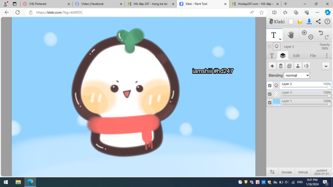The width and height of the screenshot is (333, 187).
Task: Adjust the Layer 1 opacity slider
Action: pos(306,104)
